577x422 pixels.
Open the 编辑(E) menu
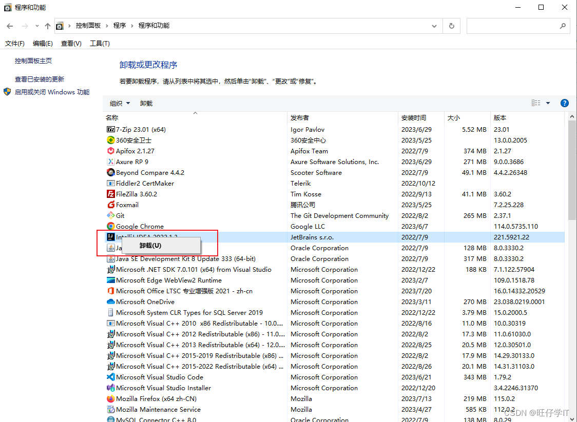tap(43, 44)
